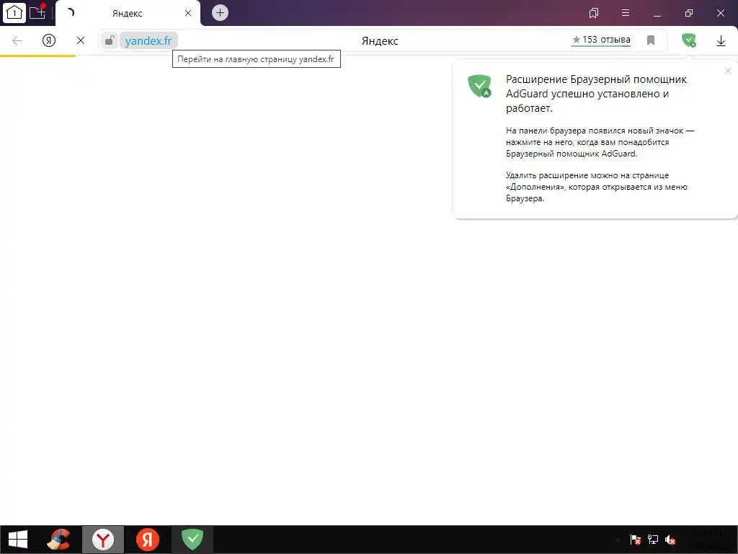This screenshot has width=738, height=554.
Task: Close the AdGuard installed notification popup
Action: pos(728,71)
